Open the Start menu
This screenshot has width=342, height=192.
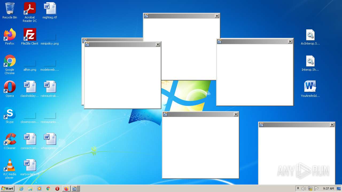click(7, 188)
